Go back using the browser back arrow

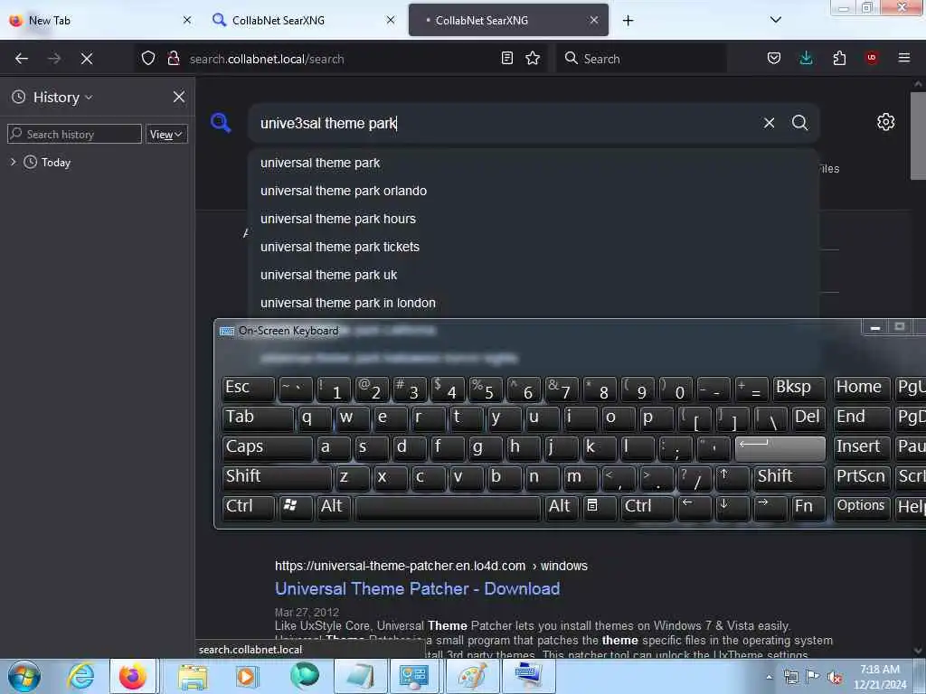[22, 59]
